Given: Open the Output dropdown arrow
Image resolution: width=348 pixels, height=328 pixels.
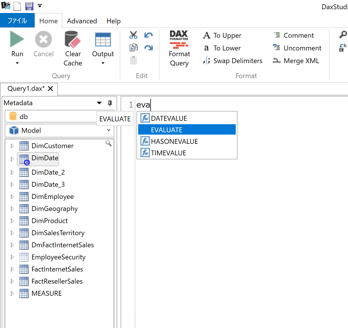Looking at the screenshot, I should coord(103,63).
